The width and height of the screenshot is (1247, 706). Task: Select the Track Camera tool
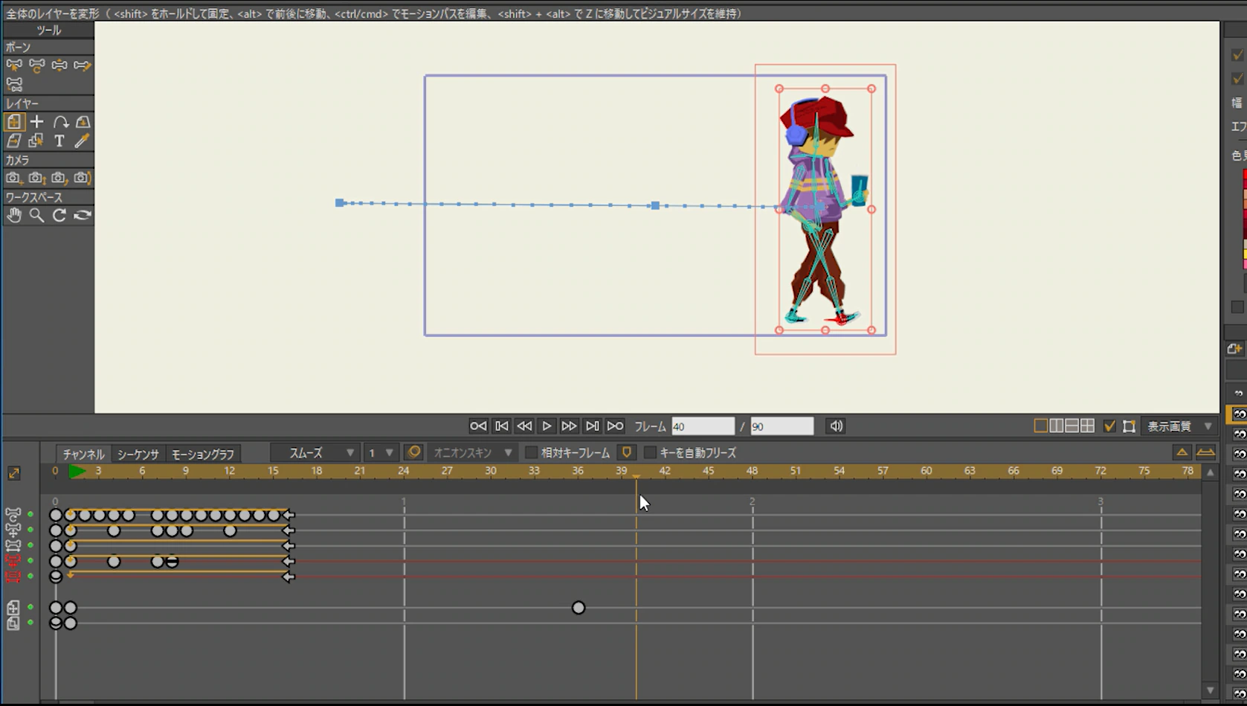(x=14, y=178)
